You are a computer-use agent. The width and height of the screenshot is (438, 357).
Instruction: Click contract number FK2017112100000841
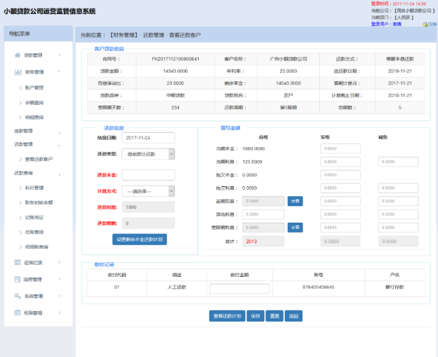175,59
